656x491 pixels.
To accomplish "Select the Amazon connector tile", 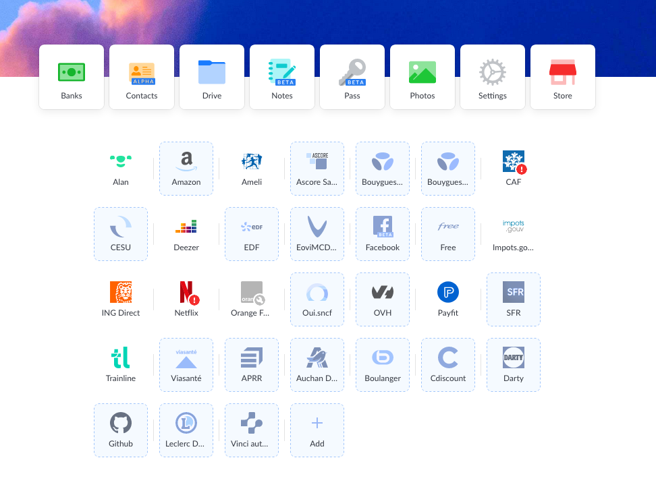I will (x=186, y=169).
